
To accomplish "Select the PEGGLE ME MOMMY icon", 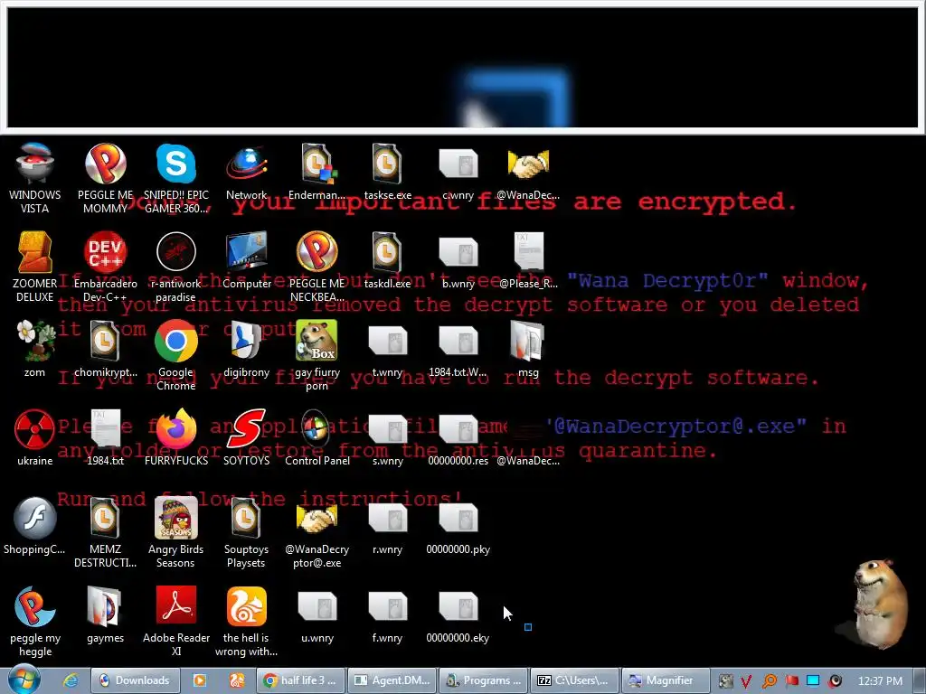I will (x=105, y=178).
